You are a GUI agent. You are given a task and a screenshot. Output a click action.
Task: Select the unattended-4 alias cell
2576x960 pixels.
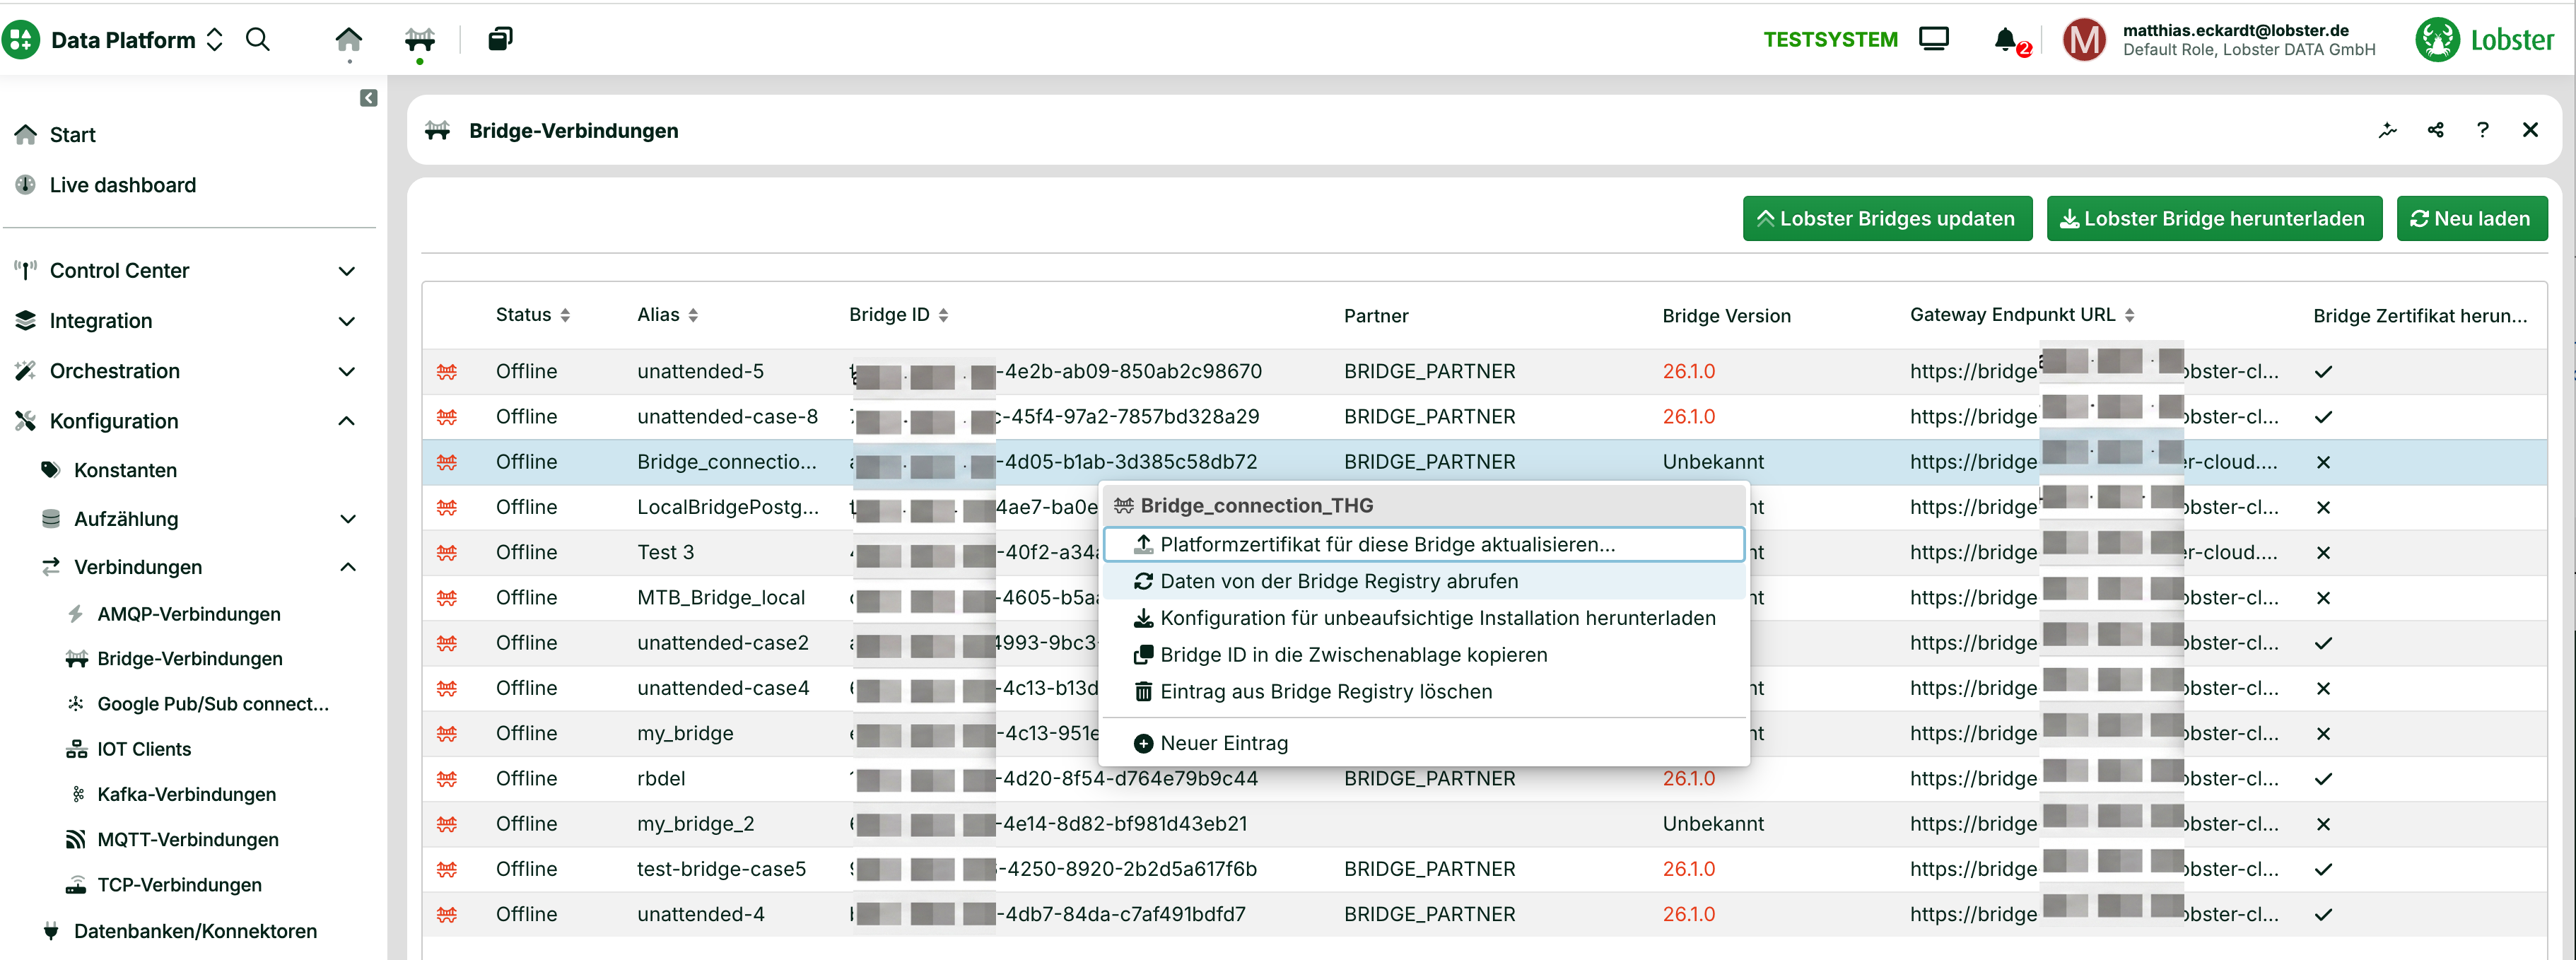coord(700,914)
